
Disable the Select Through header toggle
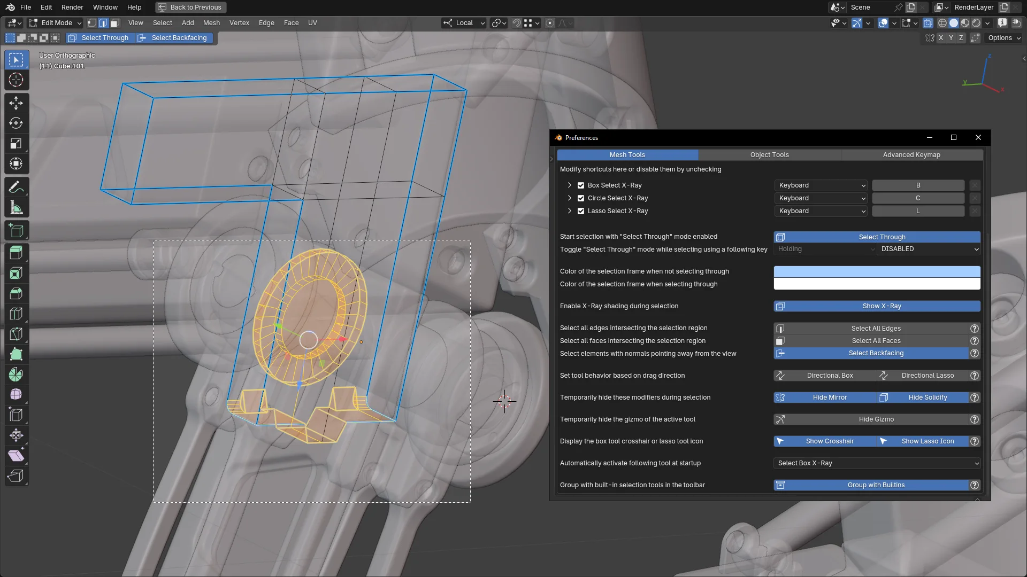(x=99, y=37)
